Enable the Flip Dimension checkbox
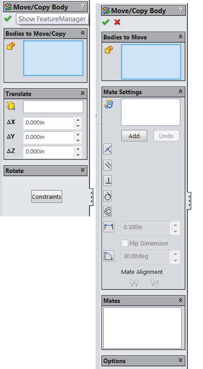203x369 pixels. (125, 243)
